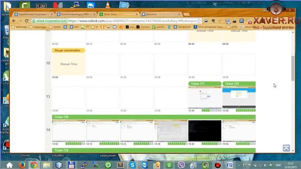The image size is (301, 169).
Task: Click the Chrome icon in the taskbar
Action: point(33,165)
